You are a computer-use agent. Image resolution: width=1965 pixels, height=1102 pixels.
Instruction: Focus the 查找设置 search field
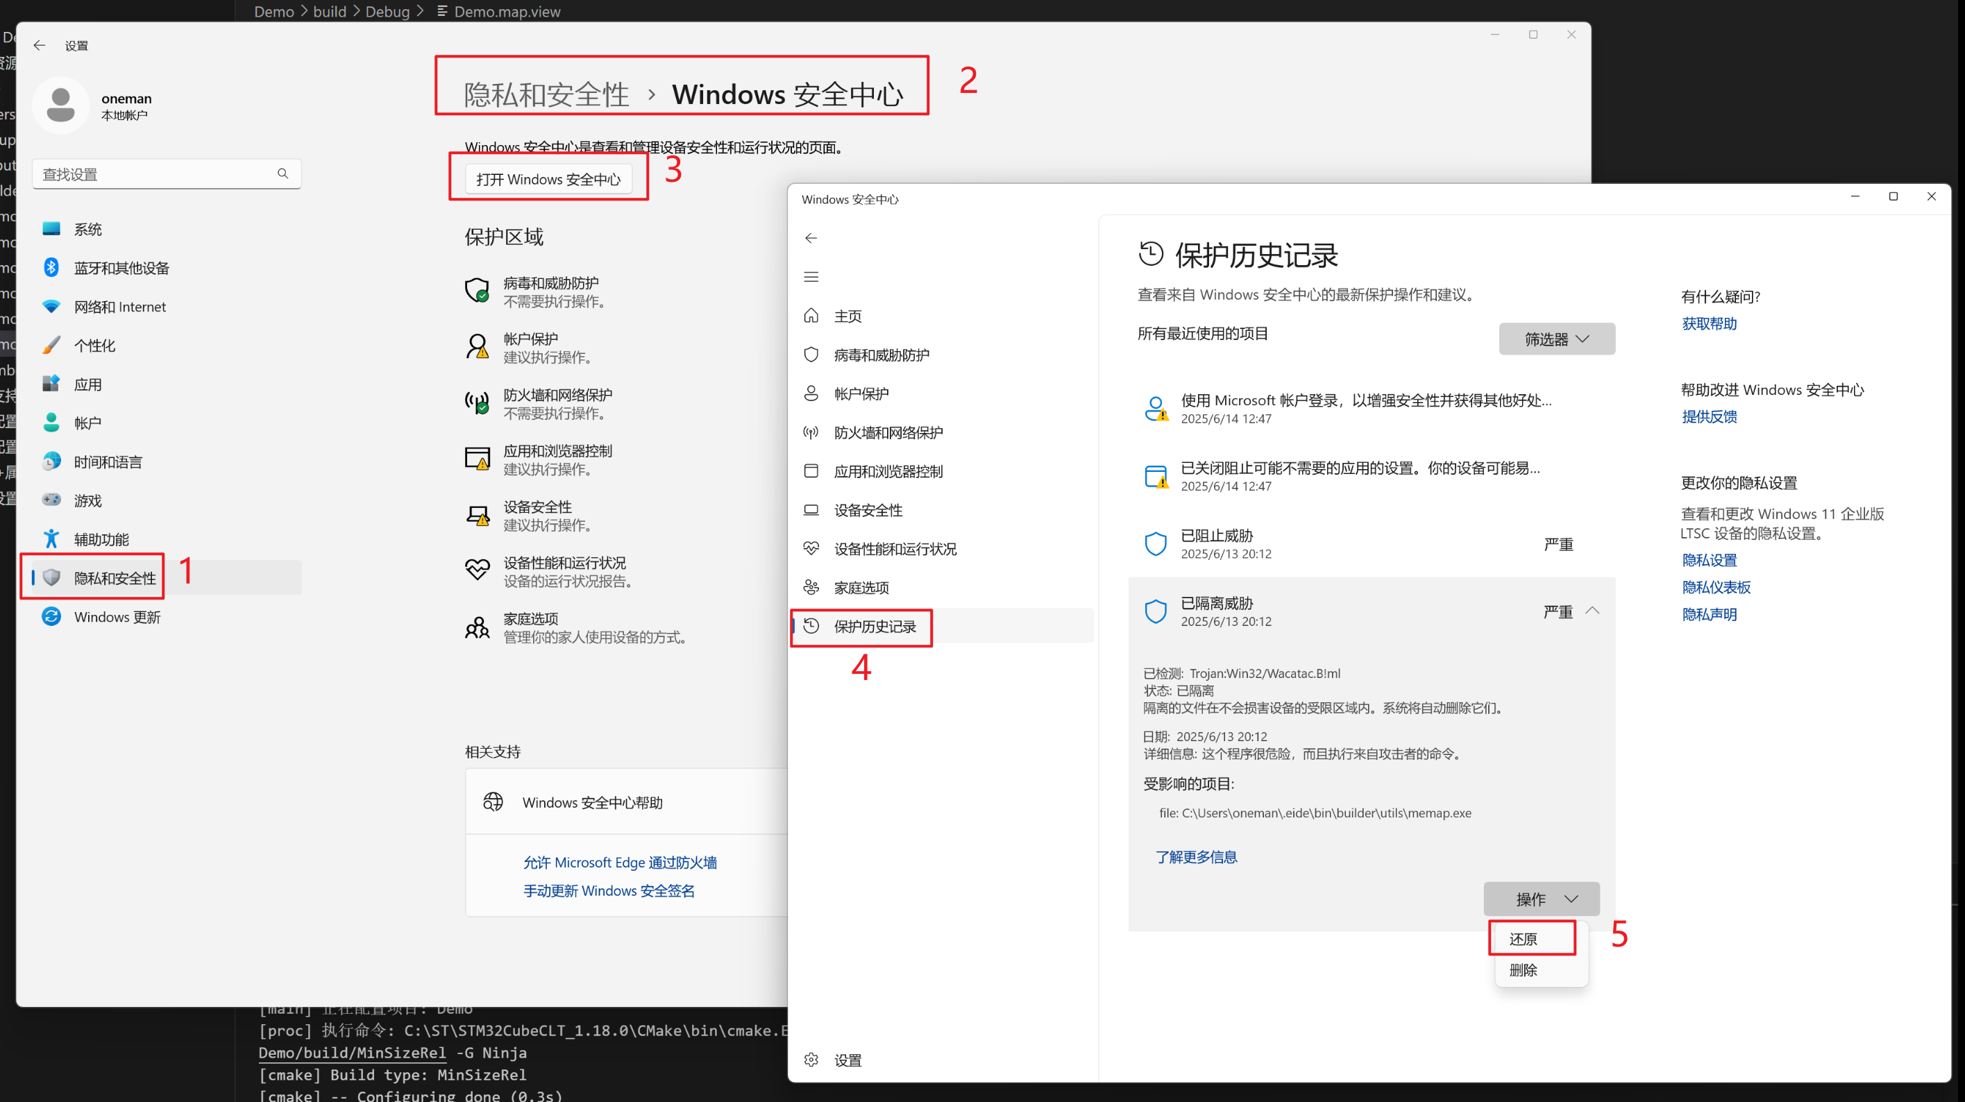coord(167,174)
